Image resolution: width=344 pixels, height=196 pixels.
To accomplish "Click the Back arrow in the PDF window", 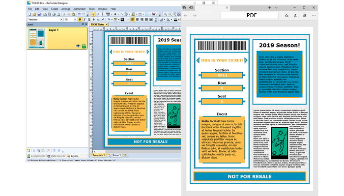I will point(186,16).
